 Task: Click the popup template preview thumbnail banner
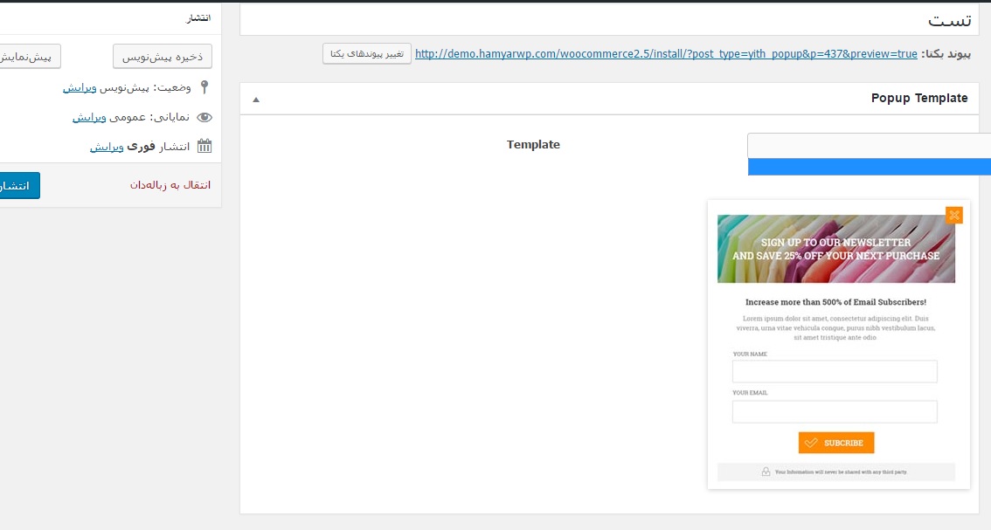[836, 249]
